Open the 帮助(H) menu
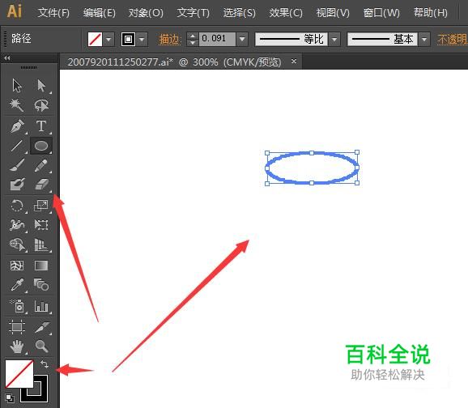The height and width of the screenshot is (408, 468). click(431, 13)
